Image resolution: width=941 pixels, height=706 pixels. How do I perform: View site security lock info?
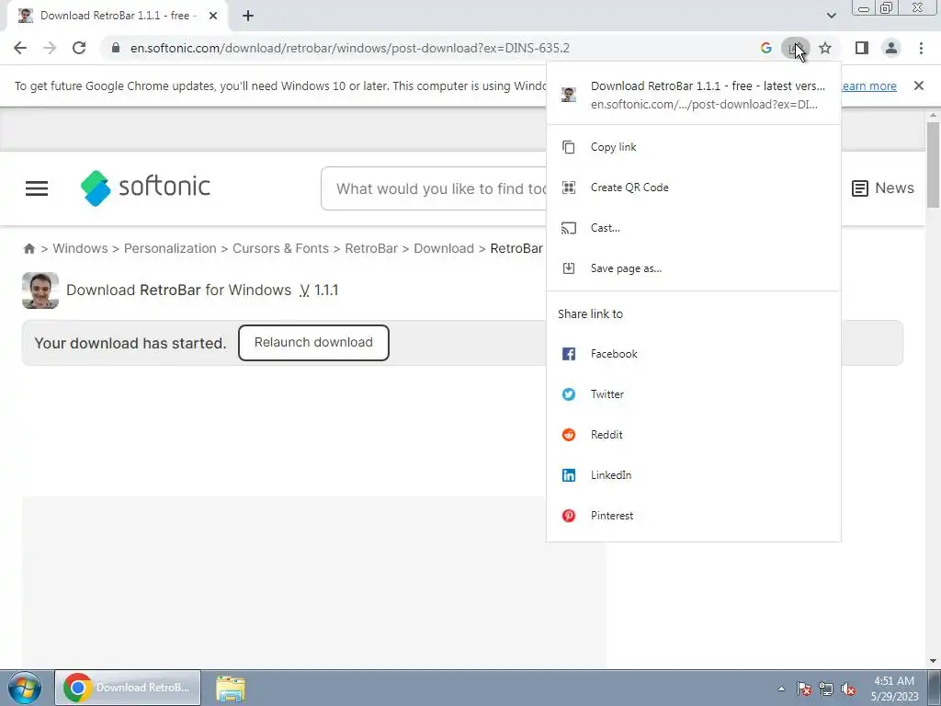(116, 48)
